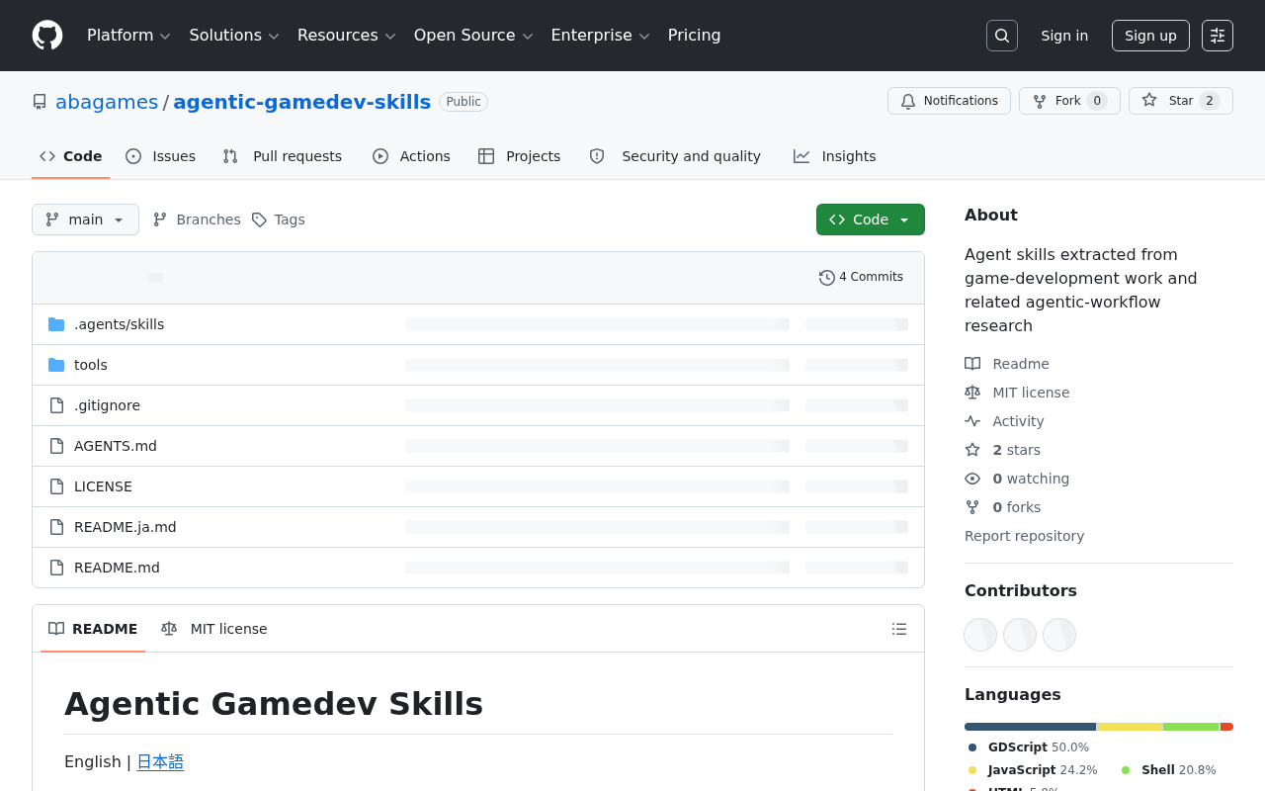Viewport: 1265px width, 791px height.
Task: Click the GDScript 50.0% language link
Action: tap(1029, 747)
